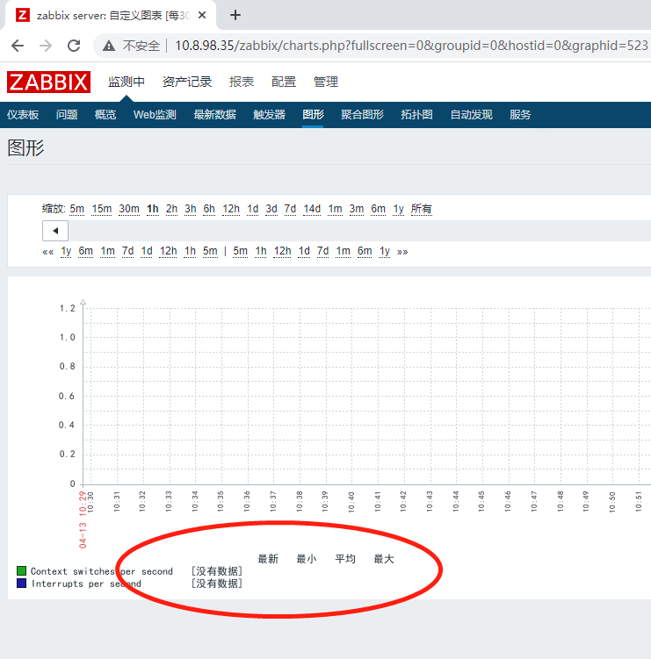
Task: Go to 拓扑图 submenu
Action: pos(416,115)
